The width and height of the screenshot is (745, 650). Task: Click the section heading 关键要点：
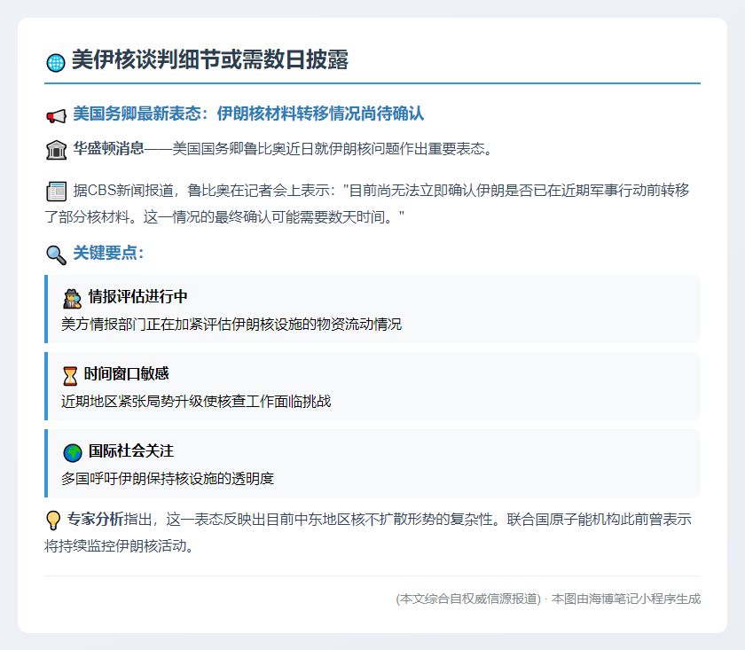[x=109, y=253]
